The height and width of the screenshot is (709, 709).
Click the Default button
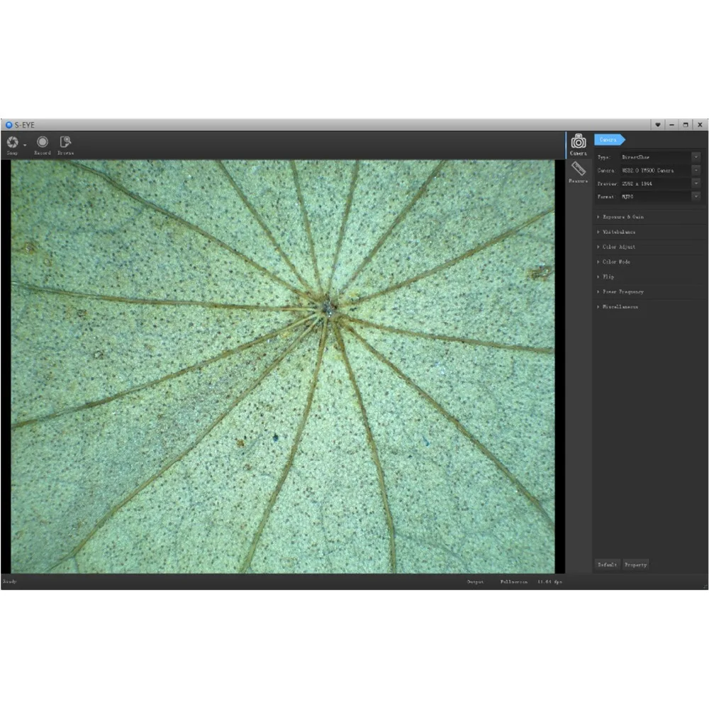[608, 565]
